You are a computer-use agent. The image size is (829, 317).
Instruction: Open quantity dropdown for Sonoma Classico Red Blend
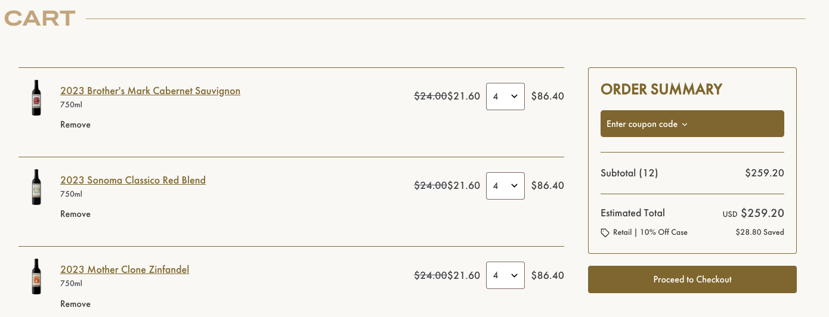click(505, 186)
